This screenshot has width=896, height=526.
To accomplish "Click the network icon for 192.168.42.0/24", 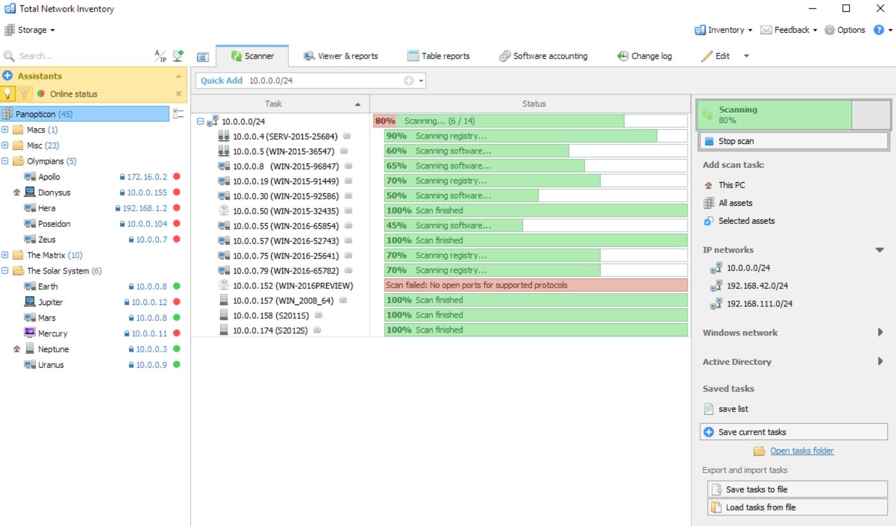I will pos(716,286).
